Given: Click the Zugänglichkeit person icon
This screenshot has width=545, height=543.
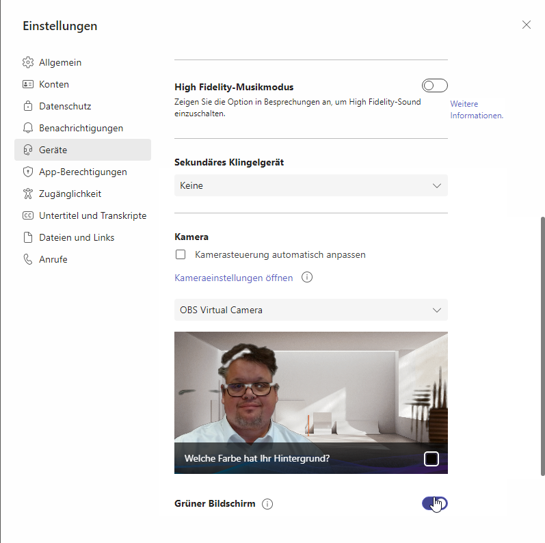Looking at the screenshot, I should pos(28,194).
